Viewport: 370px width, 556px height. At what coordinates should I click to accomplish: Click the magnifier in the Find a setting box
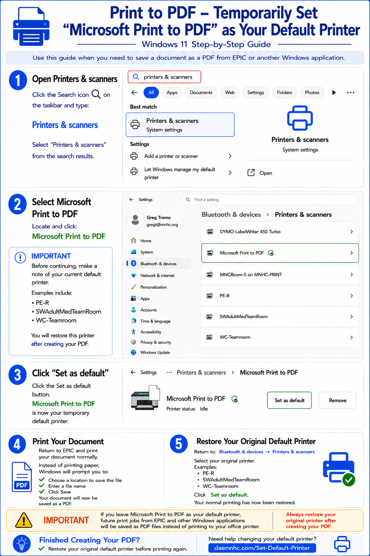[x=188, y=199]
